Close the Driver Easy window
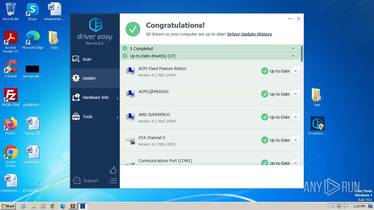The height and width of the screenshot is (210, 374). (x=299, y=19)
